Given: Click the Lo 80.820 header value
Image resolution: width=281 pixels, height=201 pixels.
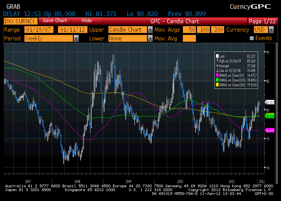Looking at the screenshot, I should tap(142, 14).
